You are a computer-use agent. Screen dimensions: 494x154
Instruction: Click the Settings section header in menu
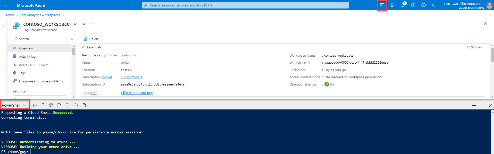click(x=19, y=91)
